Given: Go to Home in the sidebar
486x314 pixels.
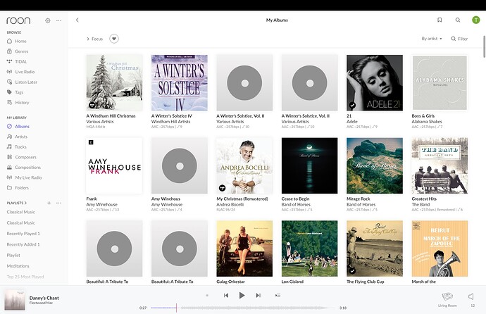Looking at the screenshot, I should coord(17,41).
